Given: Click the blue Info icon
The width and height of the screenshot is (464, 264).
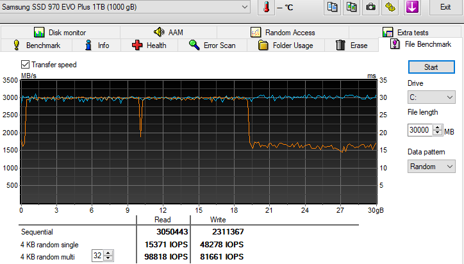Looking at the screenshot, I should pos(88,45).
